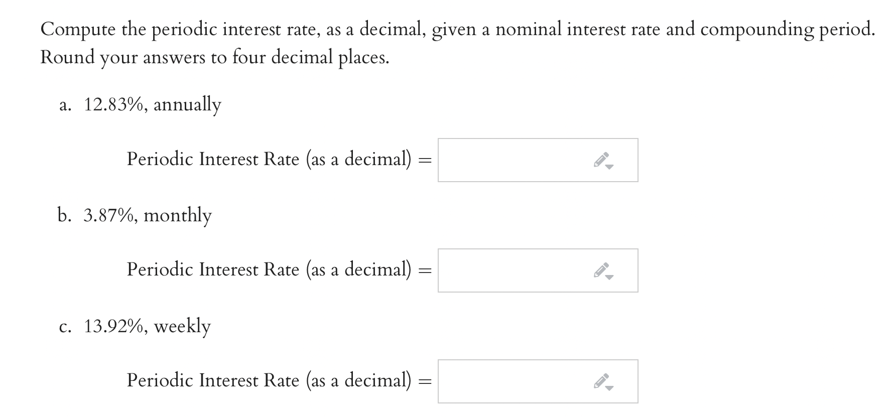Select the text 'a. 12.83%, annually'
Screen dimensions: 889x417
click(x=140, y=104)
